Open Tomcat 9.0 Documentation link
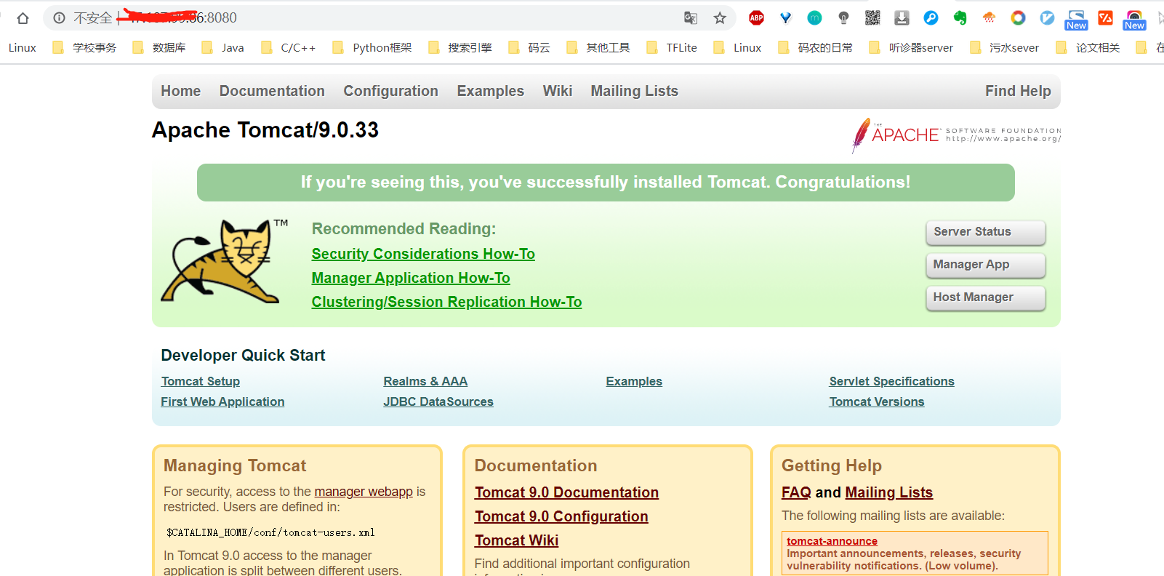The width and height of the screenshot is (1164, 576). 566,492
